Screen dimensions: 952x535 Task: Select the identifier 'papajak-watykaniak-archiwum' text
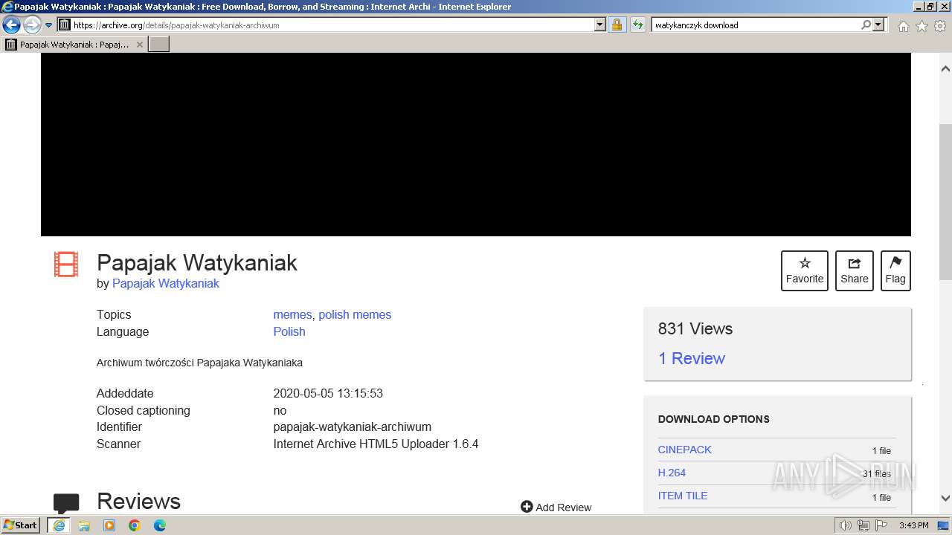point(353,427)
